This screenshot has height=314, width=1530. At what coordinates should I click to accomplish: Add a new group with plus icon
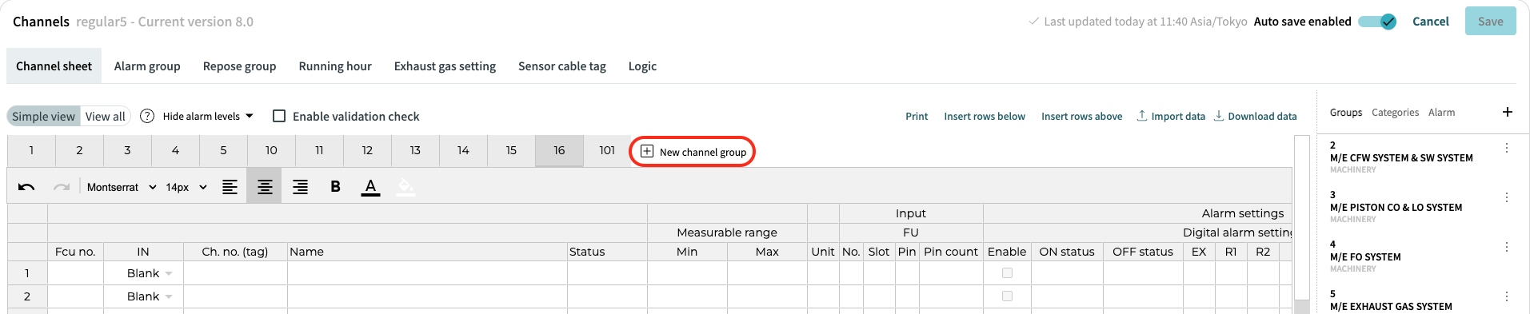pyautogui.click(x=1507, y=112)
